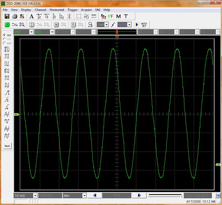Click the red X cursor icon

click(69, 17)
